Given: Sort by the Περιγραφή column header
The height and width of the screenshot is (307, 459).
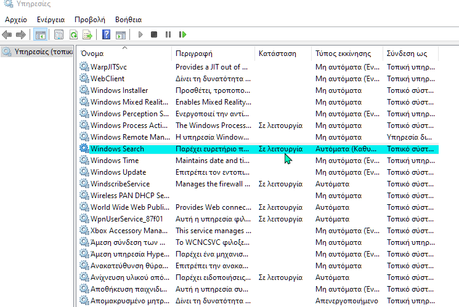Looking at the screenshot, I should tap(194, 54).
